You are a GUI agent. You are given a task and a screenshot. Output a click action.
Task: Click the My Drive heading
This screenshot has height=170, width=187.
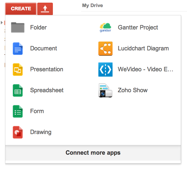pos(92,6)
